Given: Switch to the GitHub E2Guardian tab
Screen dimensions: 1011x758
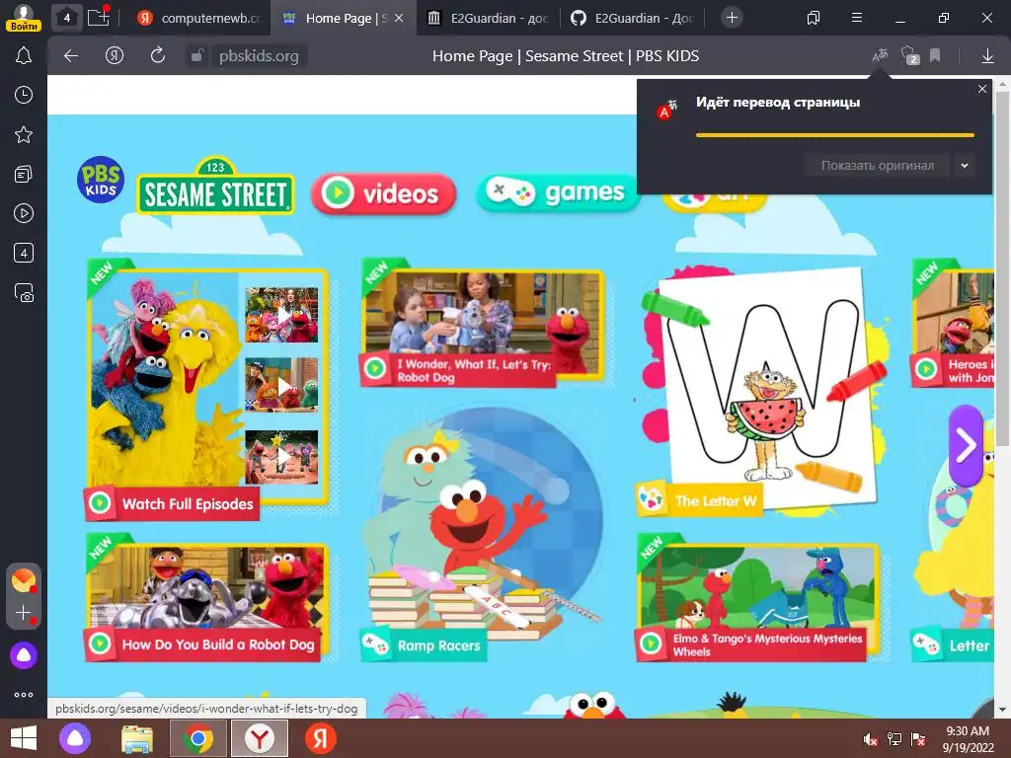Looking at the screenshot, I should point(632,18).
